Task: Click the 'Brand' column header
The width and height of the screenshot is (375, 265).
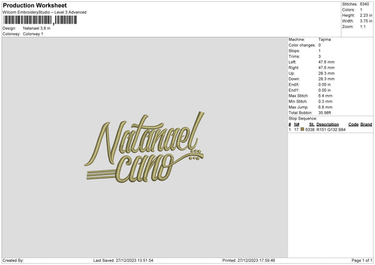Action: tap(366, 124)
